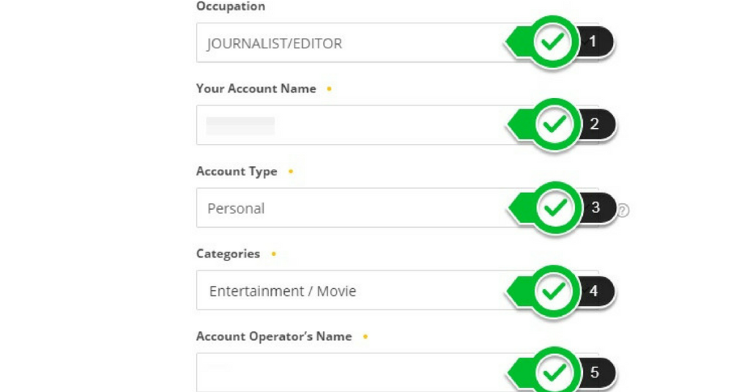750x392 pixels.
Task: Click the Account Operator's Name label
Action: 274,336
